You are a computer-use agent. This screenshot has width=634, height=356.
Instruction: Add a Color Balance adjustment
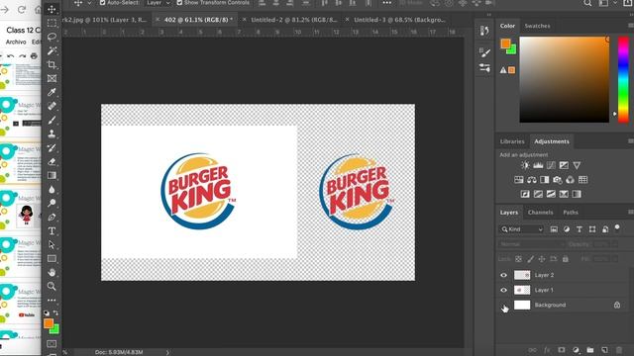532,180
